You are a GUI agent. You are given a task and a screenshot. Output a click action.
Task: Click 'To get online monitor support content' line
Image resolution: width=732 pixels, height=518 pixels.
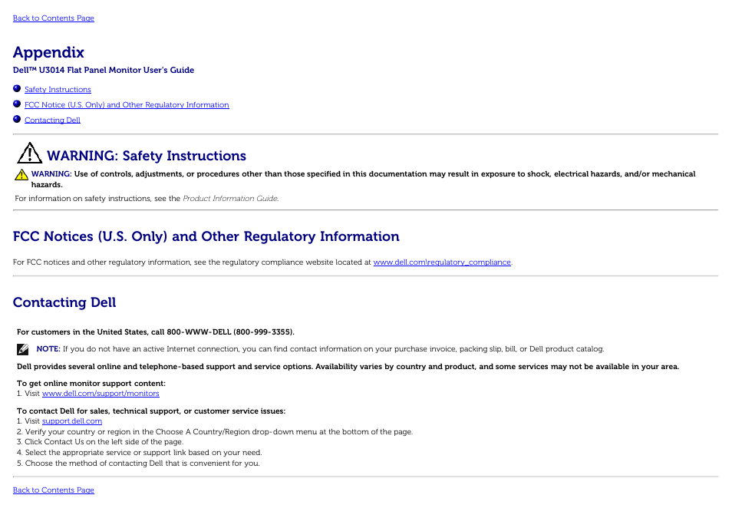tap(91, 384)
